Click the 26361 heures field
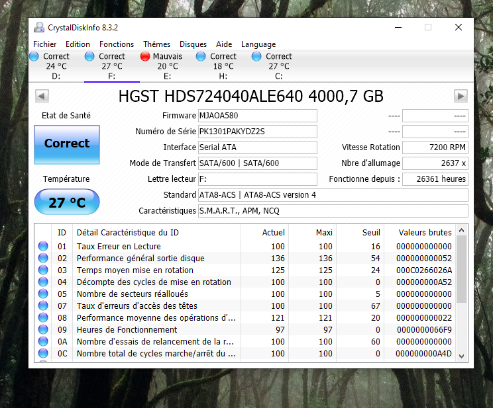493x408 pixels. tap(435, 179)
